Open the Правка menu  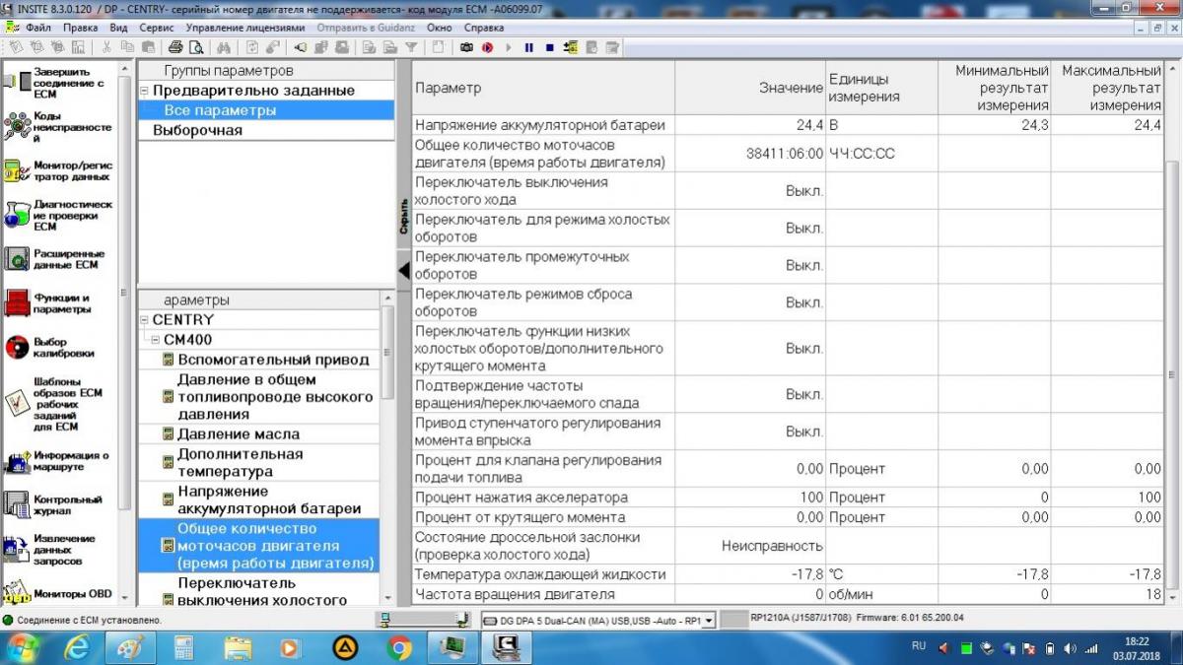tap(81, 28)
